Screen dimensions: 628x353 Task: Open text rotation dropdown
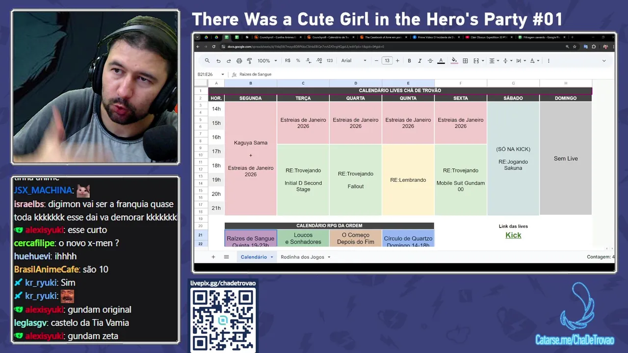[534, 61]
